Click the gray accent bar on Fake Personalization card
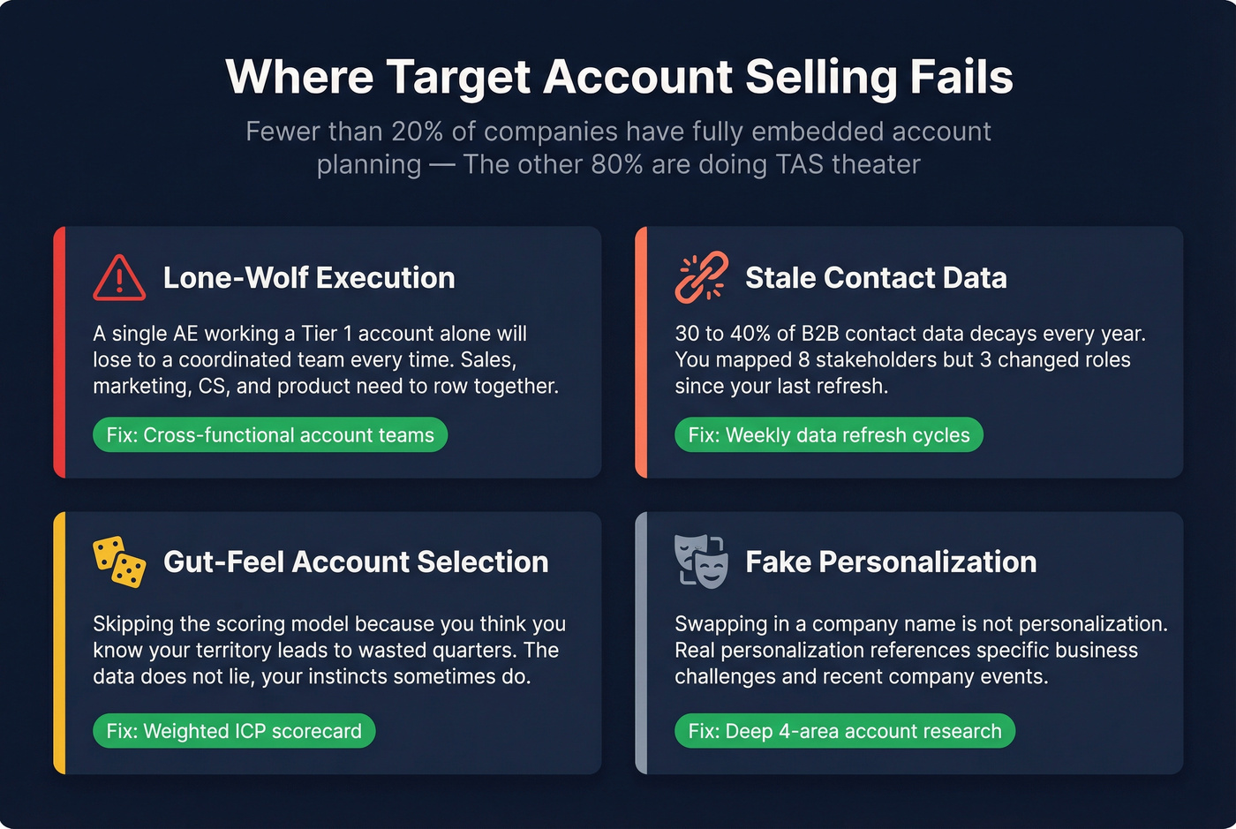This screenshot has height=829, width=1236. (x=641, y=643)
